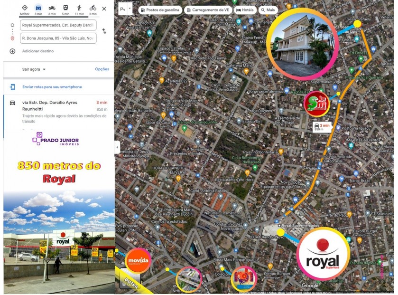Select the walking travel mode
Screen dimensions: 398x295
tap(79, 10)
